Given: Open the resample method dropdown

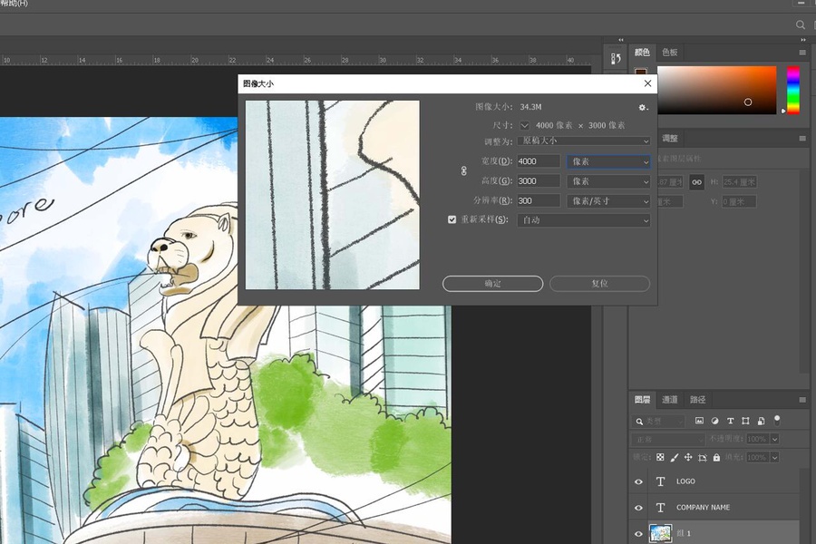Looking at the screenshot, I should [583, 220].
